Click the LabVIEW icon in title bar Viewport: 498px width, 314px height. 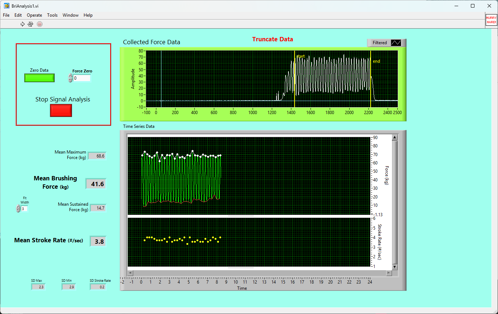(x=7, y=6)
